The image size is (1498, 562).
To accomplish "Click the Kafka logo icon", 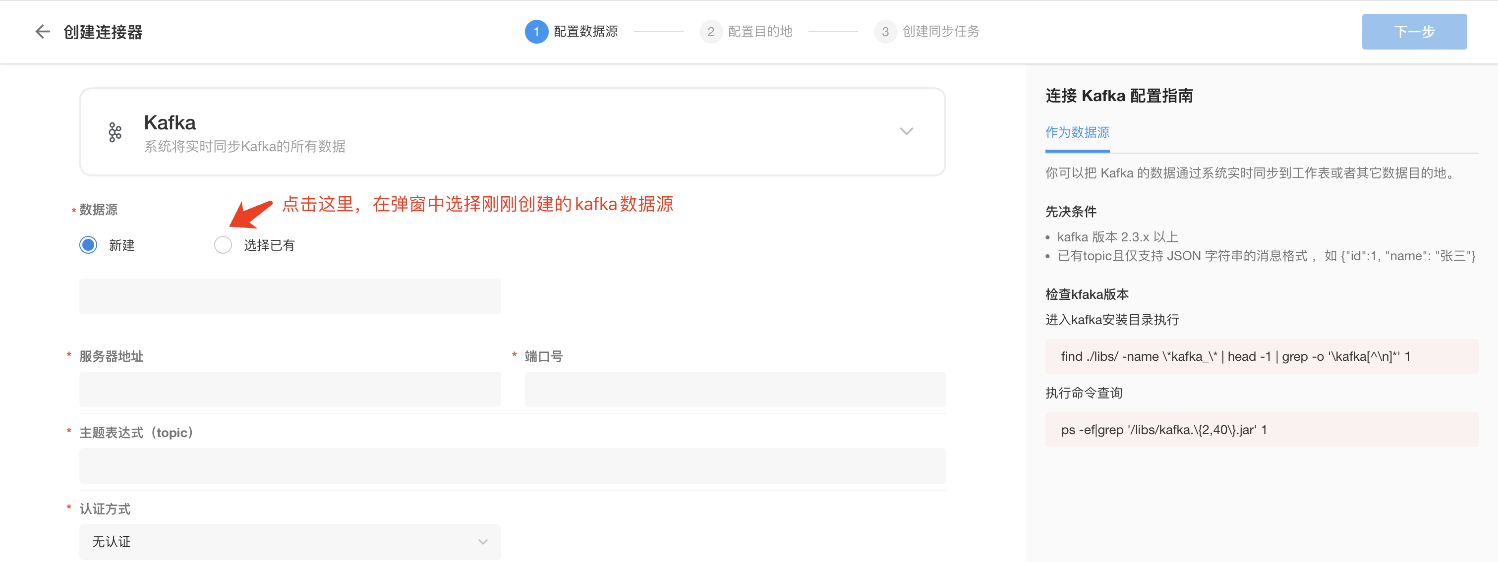I will [115, 132].
